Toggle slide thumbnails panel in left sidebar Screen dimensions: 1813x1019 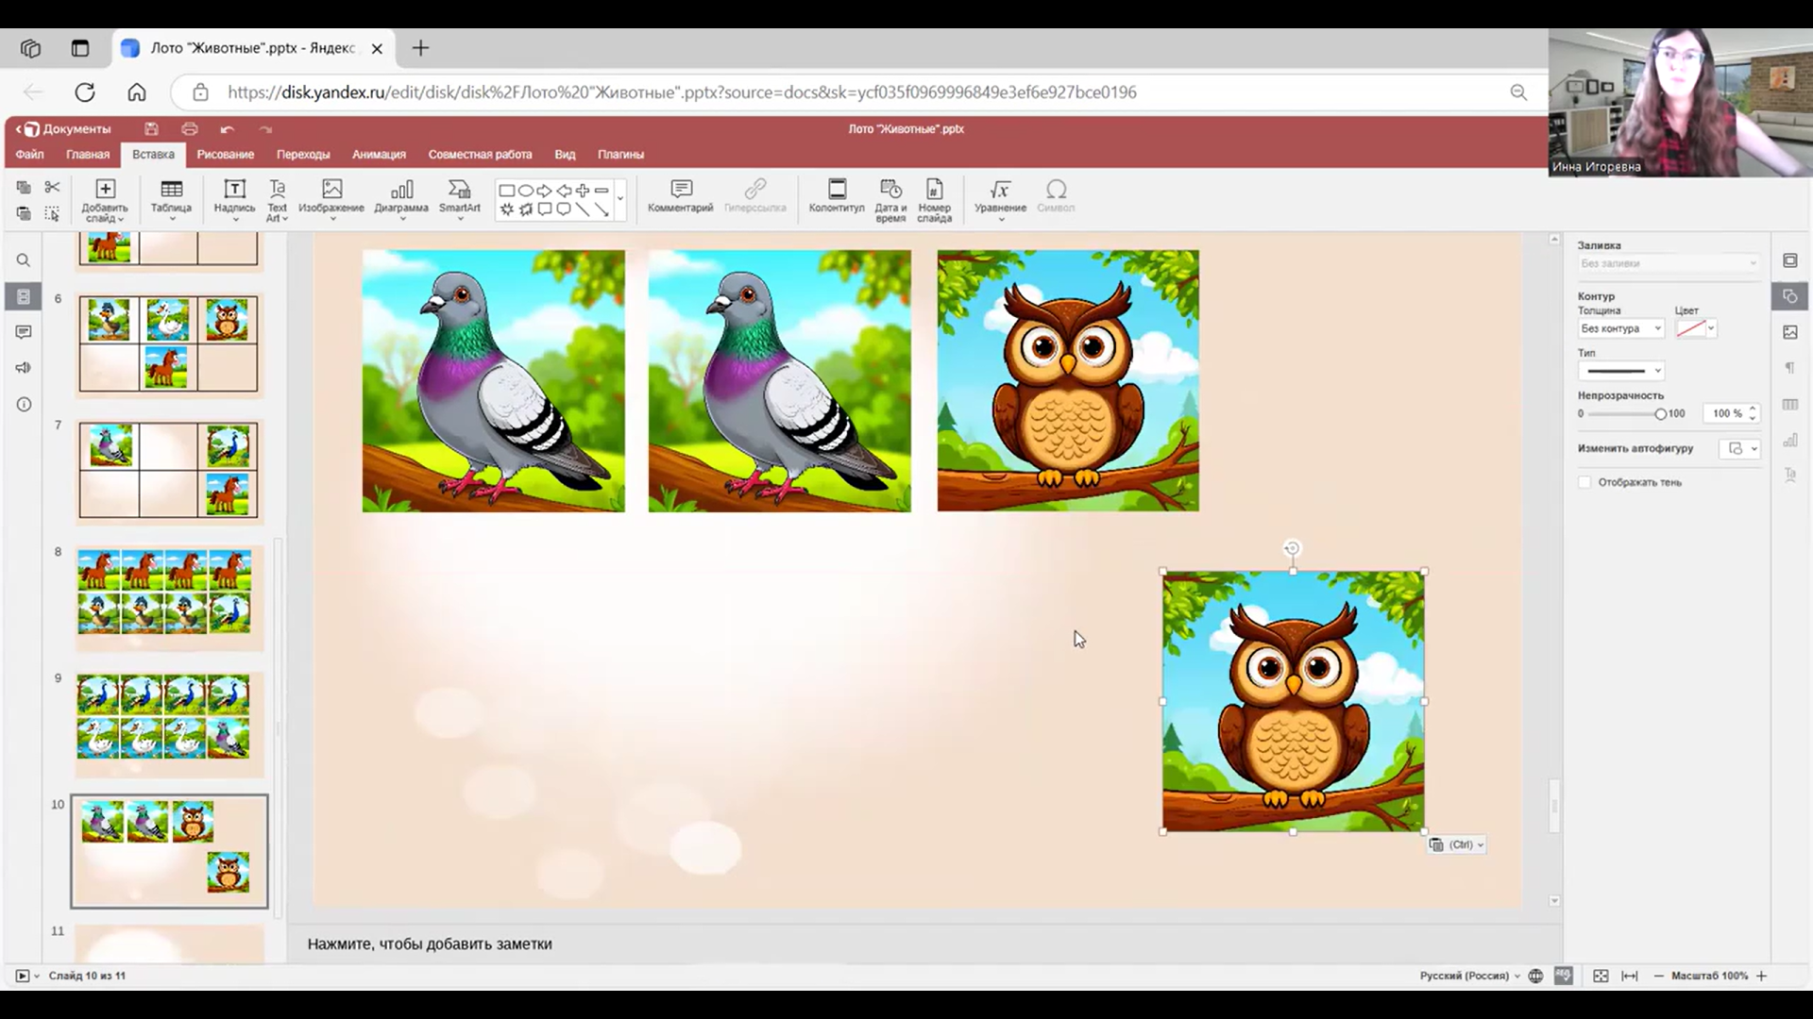tap(24, 297)
